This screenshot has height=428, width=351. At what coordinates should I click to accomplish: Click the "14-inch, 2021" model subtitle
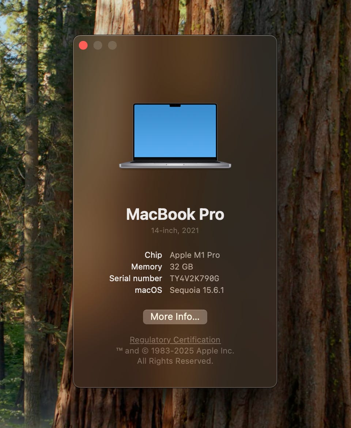point(175,231)
